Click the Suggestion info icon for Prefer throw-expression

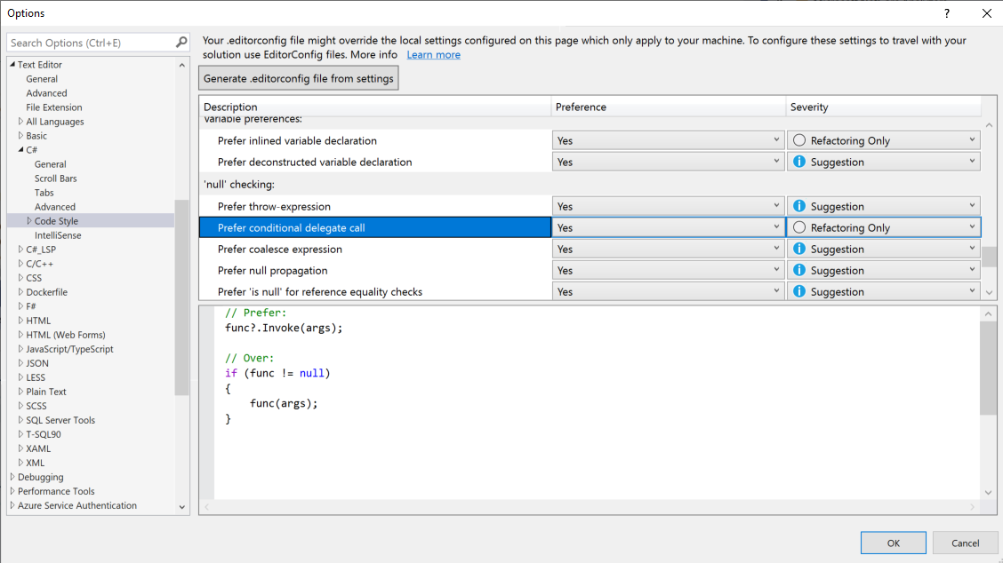(798, 205)
